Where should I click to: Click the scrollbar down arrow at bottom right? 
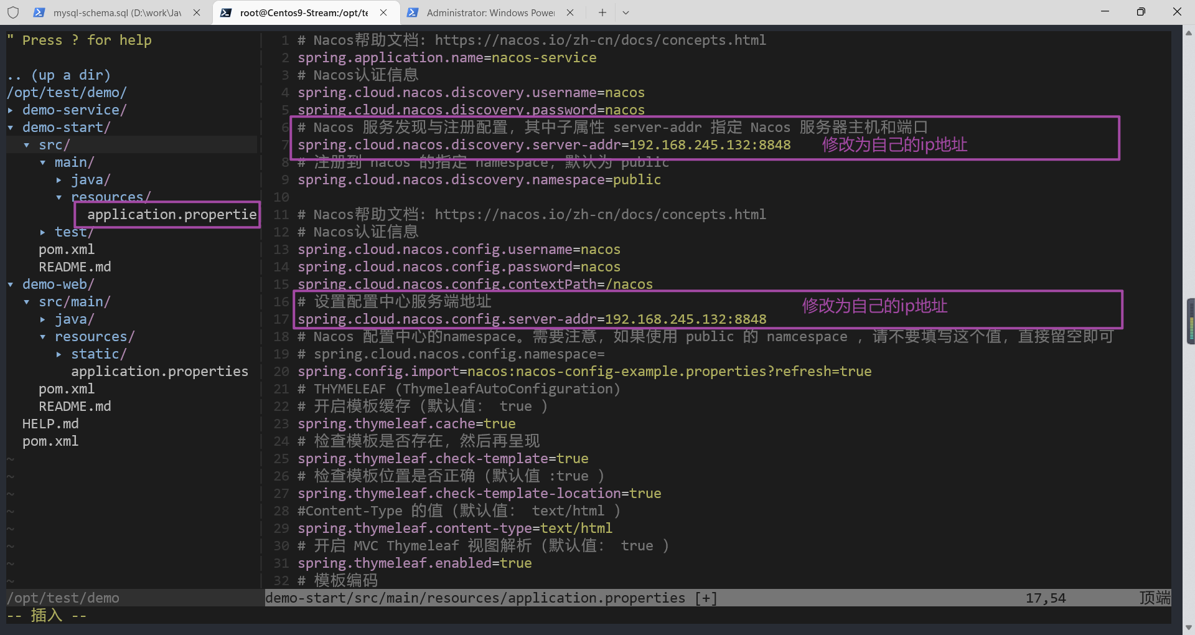click(1188, 627)
